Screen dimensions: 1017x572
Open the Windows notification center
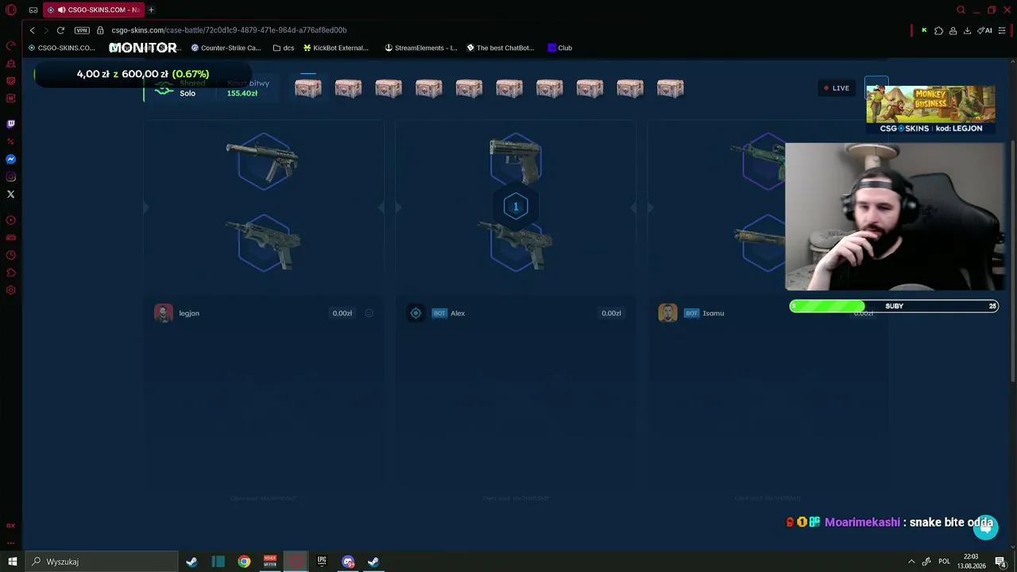click(x=1000, y=562)
